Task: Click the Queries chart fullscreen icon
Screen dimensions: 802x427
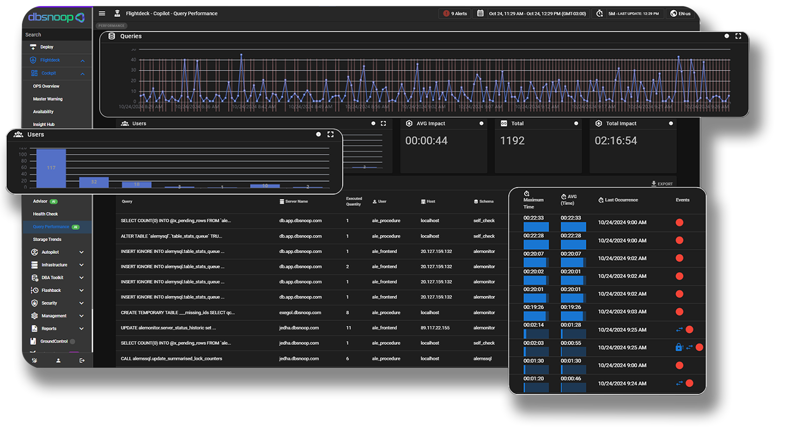Action: (738, 36)
